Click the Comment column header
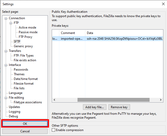This screenshot has width=167, height=136. coord(72,33)
